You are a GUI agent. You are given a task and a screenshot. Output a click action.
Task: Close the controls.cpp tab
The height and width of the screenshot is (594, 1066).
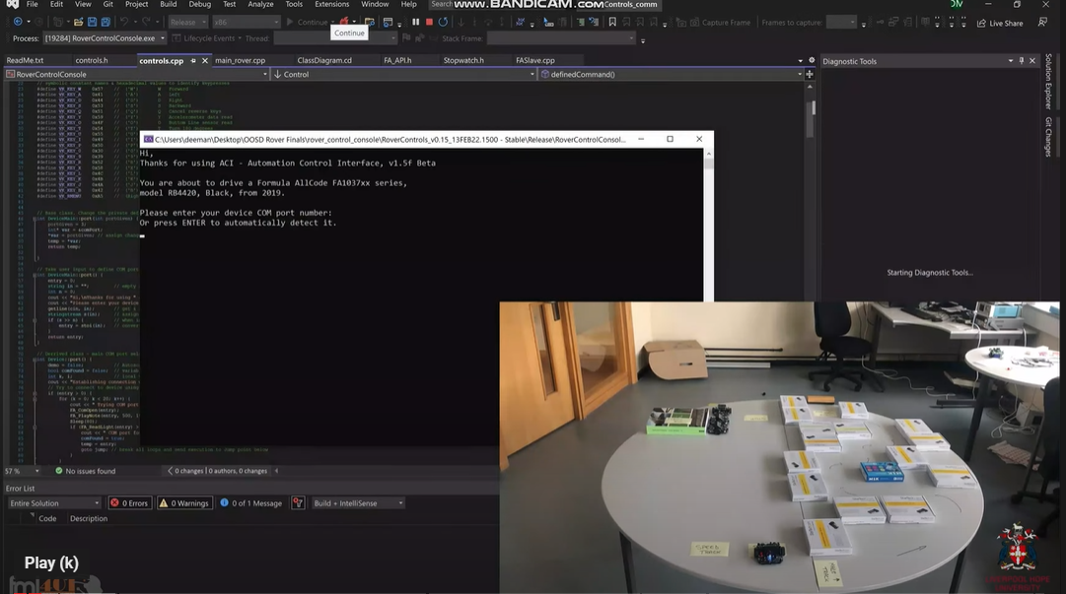click(x=205, y=60)
